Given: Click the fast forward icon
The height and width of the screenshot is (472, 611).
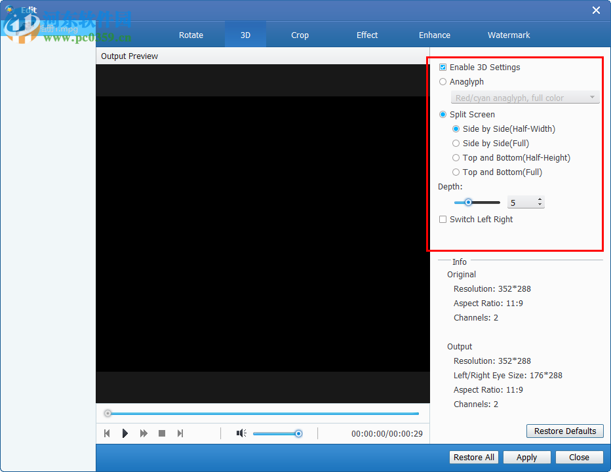Looking at the screenshot, I should [144, 433].
